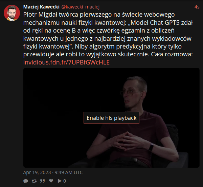Click the play triangle views icon
Viewport: 203px width, 187px height.
[x=60, y=181]
